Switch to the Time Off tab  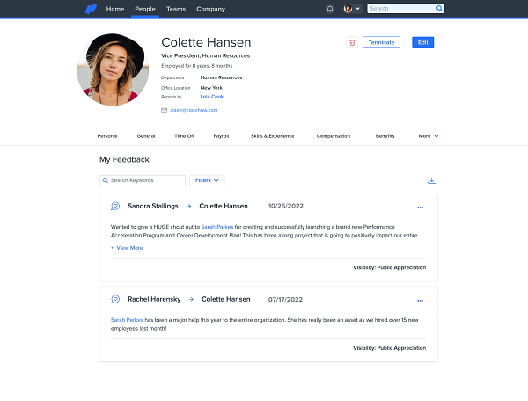[185, 136]
